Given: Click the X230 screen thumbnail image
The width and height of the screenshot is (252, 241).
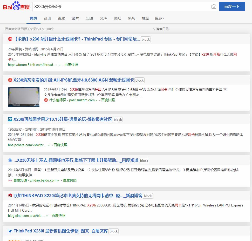Looking at the screenshot, I should (24, 97).
